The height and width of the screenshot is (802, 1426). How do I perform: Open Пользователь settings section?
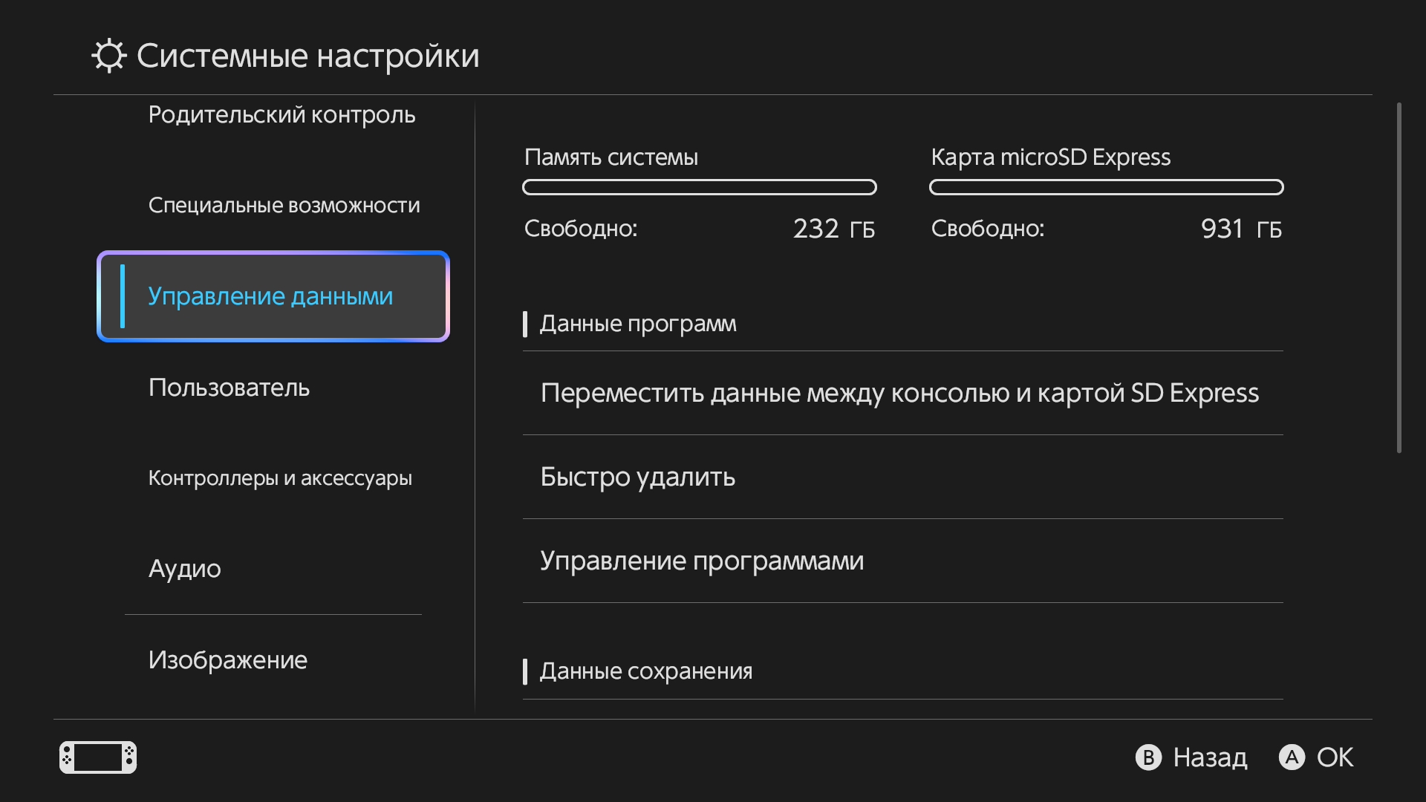click(x=229, y=388)
